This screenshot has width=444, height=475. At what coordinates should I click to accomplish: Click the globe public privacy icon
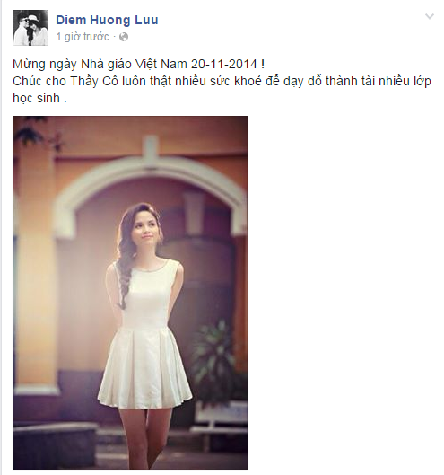point(124,37)
